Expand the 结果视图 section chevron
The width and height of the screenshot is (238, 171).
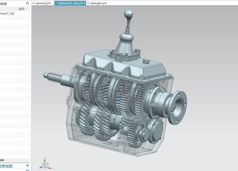pyautogui.click(x=27, y=166)
